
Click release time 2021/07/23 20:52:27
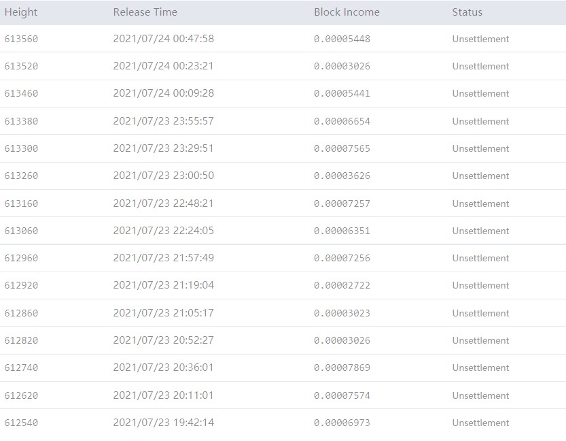point(164,340)
